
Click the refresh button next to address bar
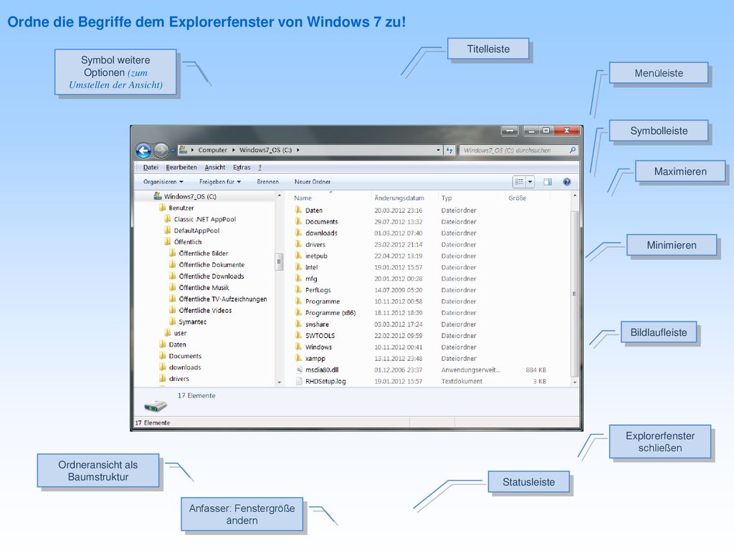pos(449,150)
